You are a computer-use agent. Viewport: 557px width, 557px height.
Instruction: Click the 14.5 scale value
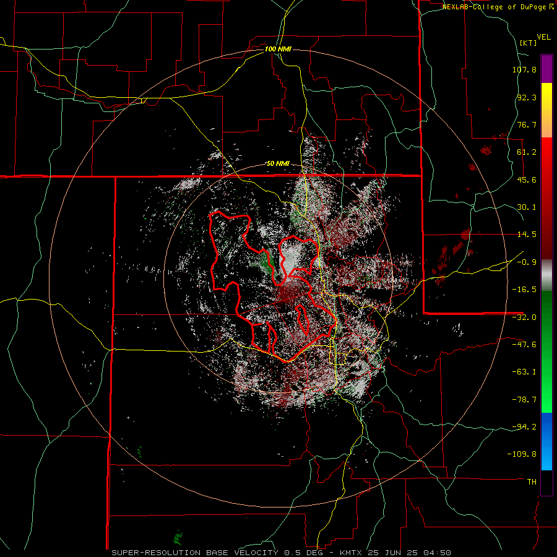(x=527, y=235)
